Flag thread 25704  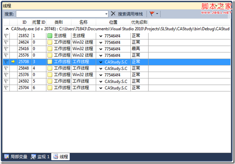(6, 88)
